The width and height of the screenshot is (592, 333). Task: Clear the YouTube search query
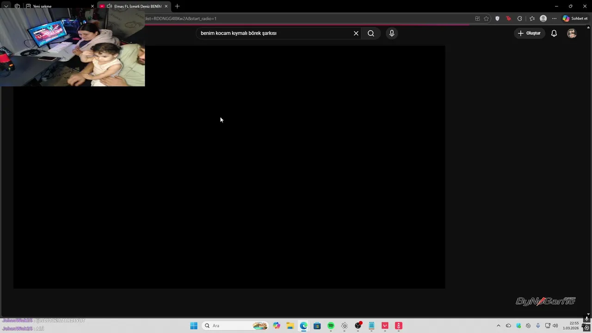coord(356,33)
